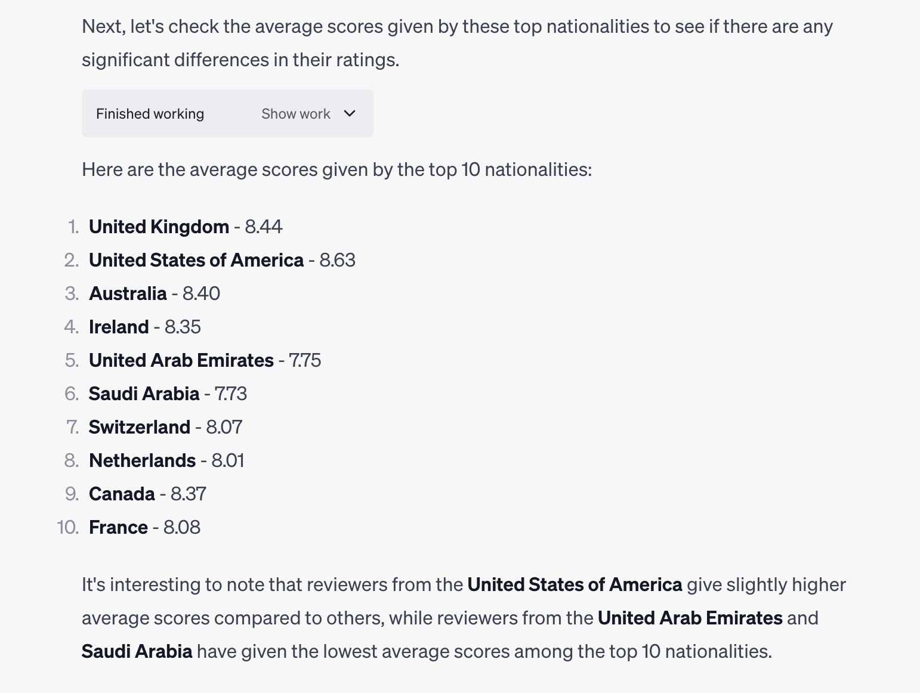Click the France list entry

144,527
